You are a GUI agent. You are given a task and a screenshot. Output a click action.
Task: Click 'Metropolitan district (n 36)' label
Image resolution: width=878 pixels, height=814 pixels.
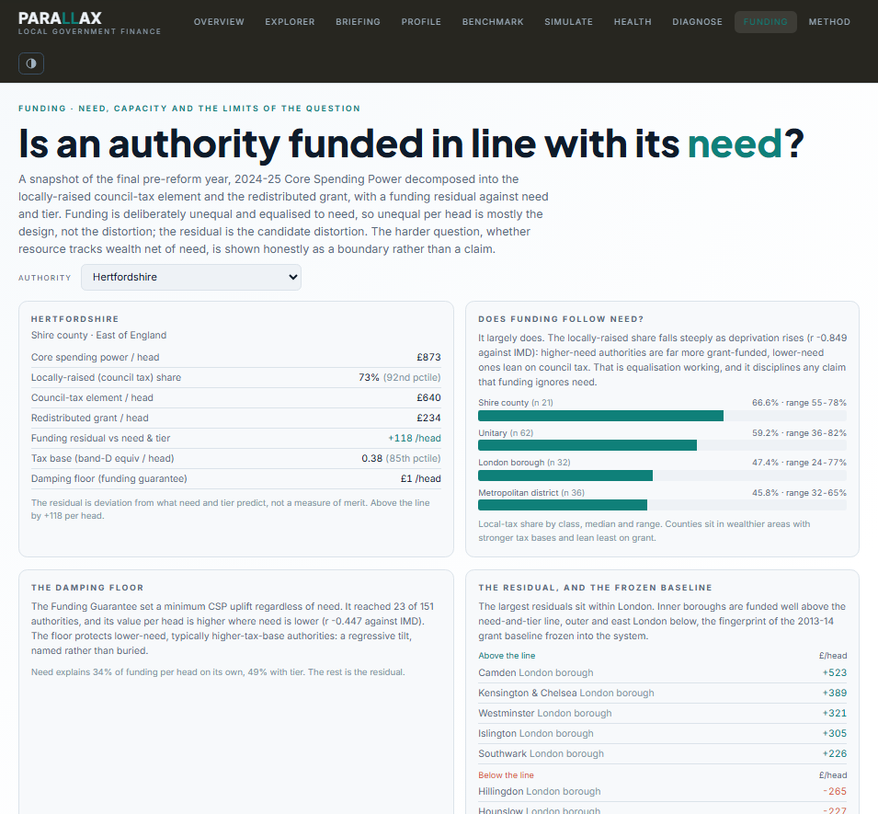[x=531, y=493]
